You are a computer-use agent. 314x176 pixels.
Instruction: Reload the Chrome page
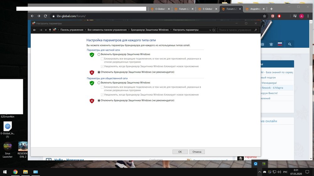(x=46, y=16)
